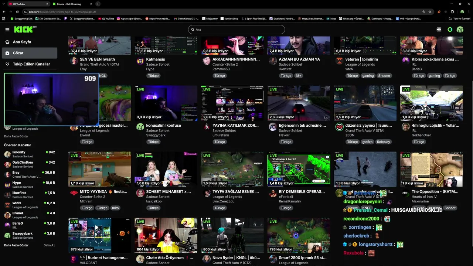Click Katmansis stream title
The height and width of the screenshot is (266, 473).
click(156, 59)
